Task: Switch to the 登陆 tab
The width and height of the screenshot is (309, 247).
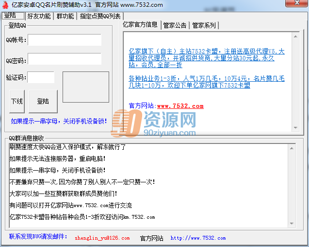Action: [x=13, y=16]
